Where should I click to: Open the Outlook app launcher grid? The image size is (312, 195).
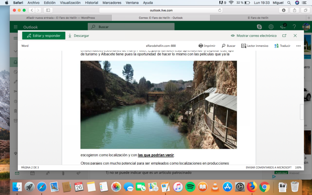[x=15, y=27]
